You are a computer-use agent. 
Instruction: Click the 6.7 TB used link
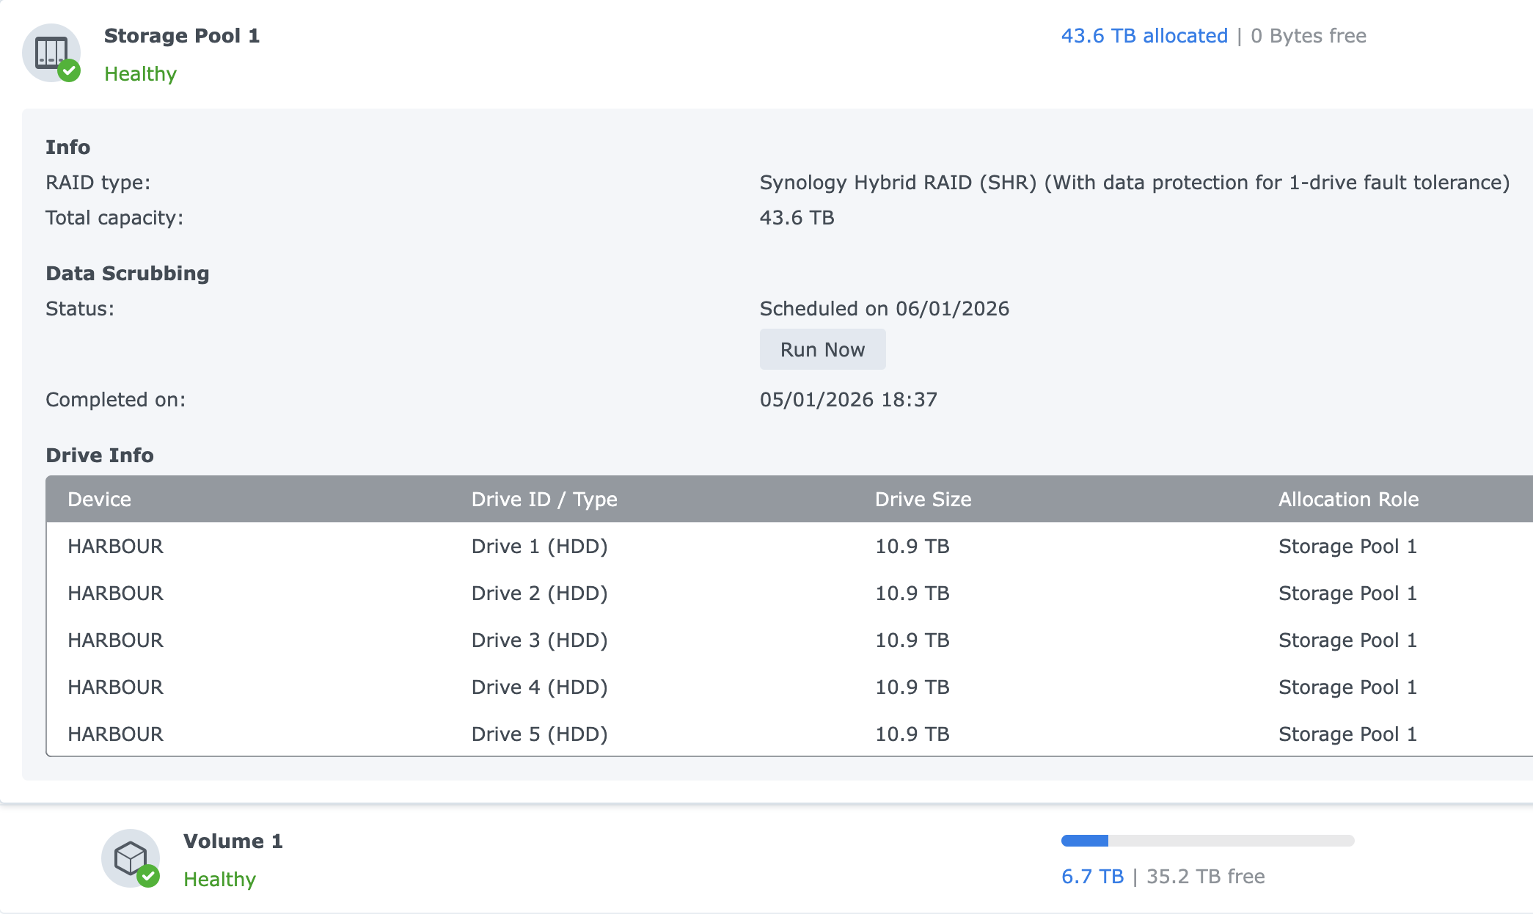click(x=1092, y=877)
